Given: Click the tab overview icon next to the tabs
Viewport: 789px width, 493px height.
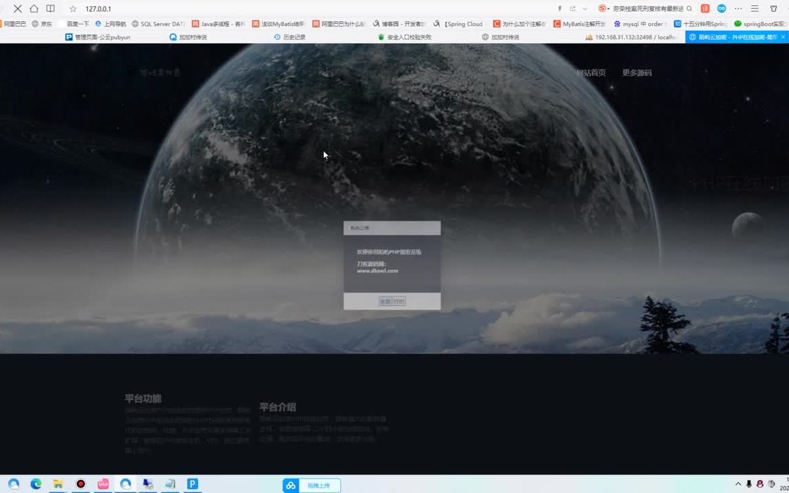Looking at the screenshot, I should [50, 9].
